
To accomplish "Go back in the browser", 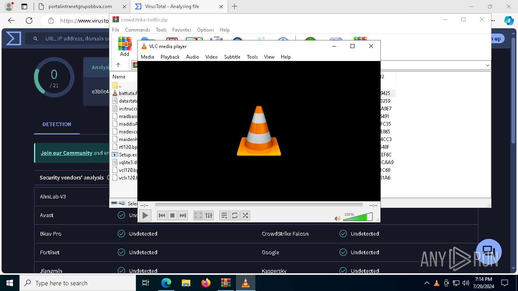I will (11, 21).
